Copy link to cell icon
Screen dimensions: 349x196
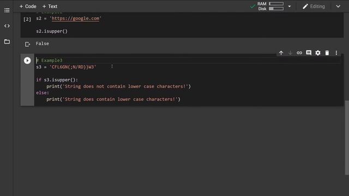(299, 53)
